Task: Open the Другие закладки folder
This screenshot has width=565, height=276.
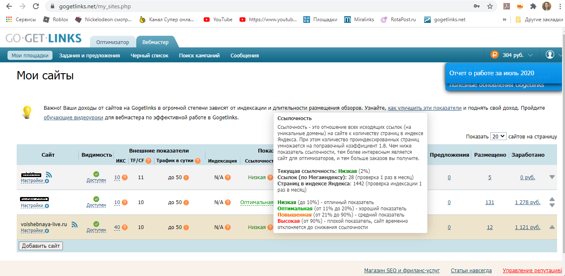Action: coord(539,20)
